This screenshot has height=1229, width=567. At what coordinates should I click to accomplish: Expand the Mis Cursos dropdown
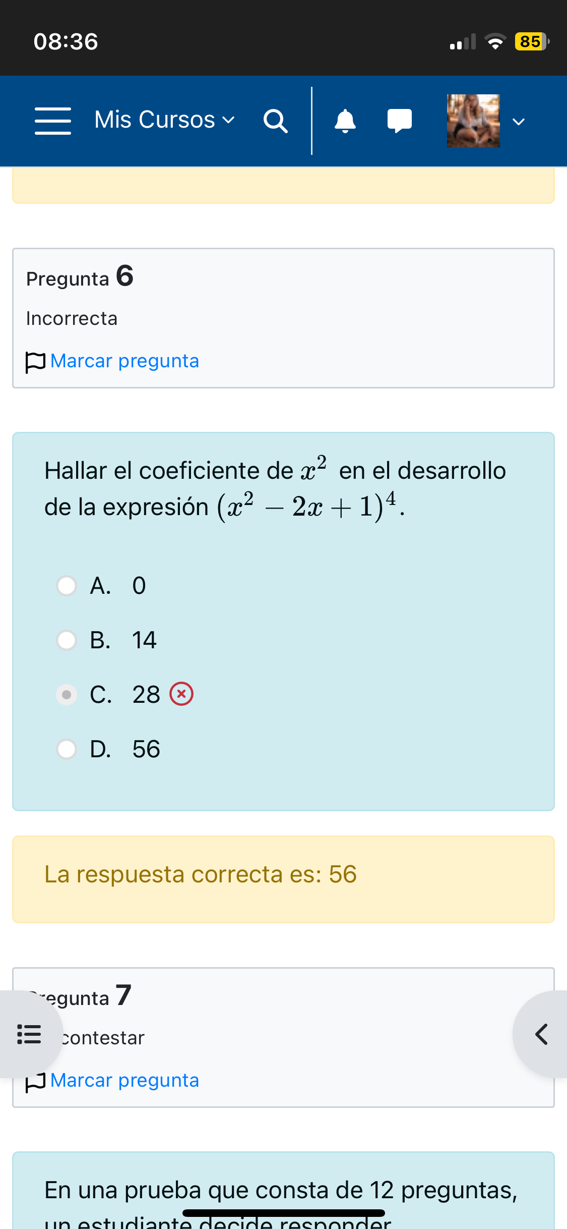click(x=164, y=120)
